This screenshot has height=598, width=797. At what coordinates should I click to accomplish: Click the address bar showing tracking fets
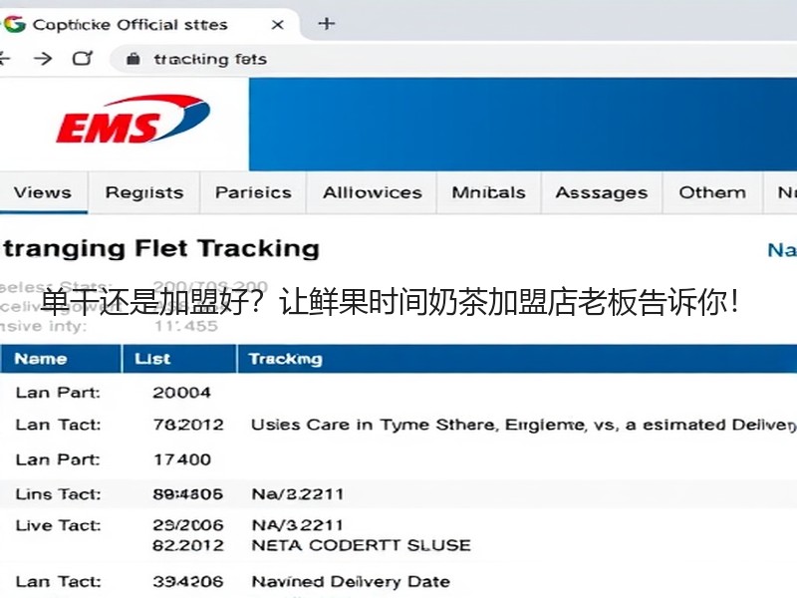coord(452,60)
